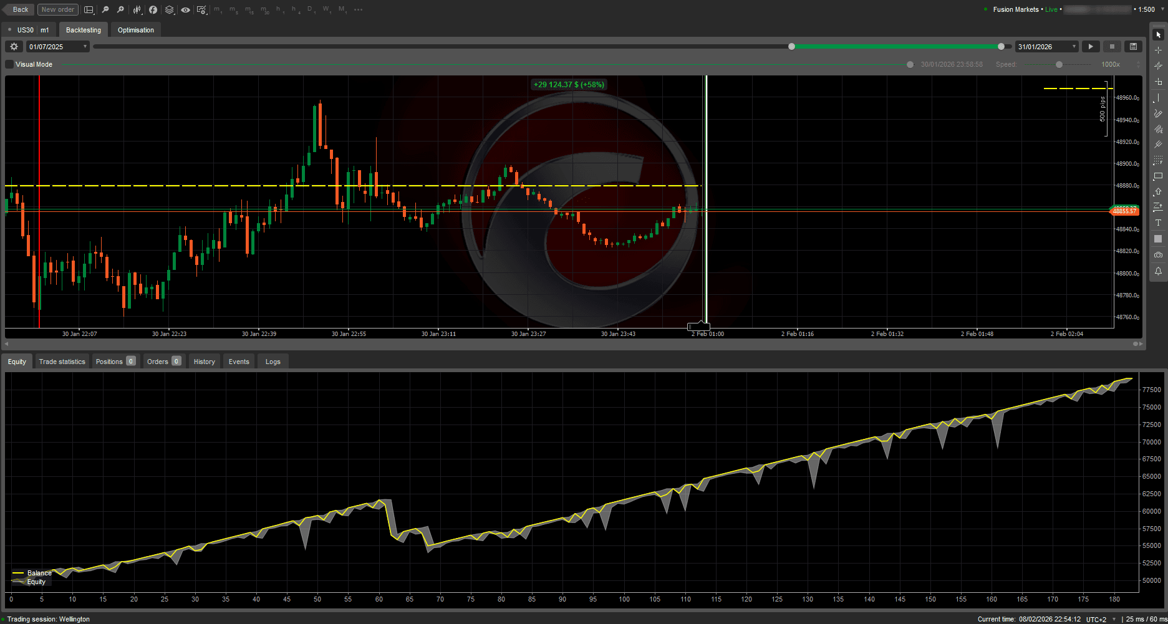This screenshot has height=624, width=1168.
Task: Open the chart snapshot camera icon
Action: pos(1158,254)
